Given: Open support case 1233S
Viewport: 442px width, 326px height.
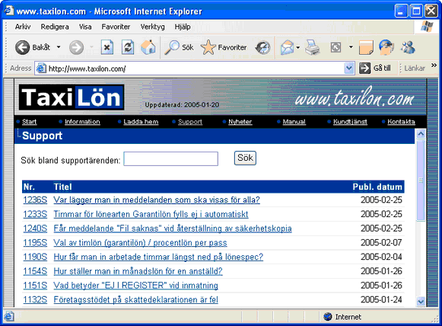Looking at the screenshot, I should pos(35,214).
